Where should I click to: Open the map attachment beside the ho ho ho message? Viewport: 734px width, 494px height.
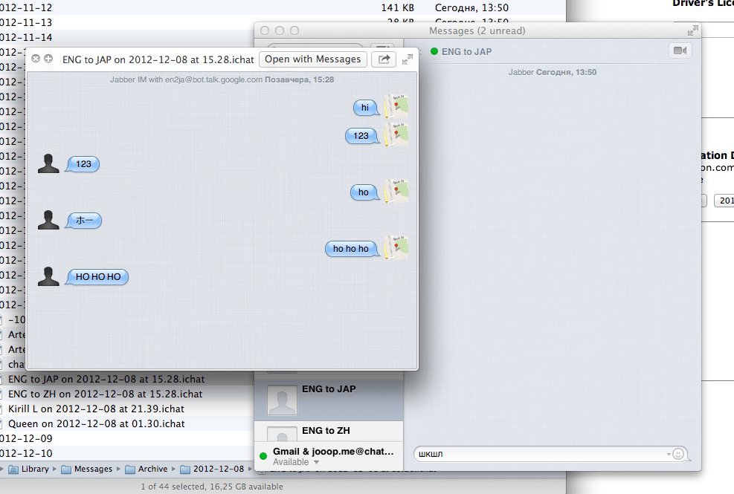(396, 247)
